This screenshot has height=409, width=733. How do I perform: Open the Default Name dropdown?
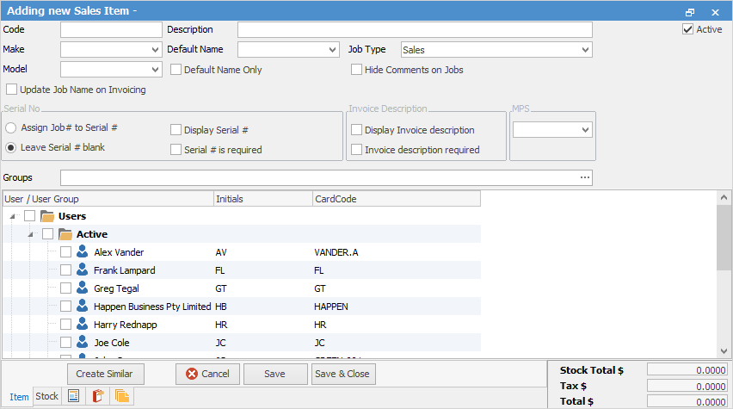[x=332, y=50]
